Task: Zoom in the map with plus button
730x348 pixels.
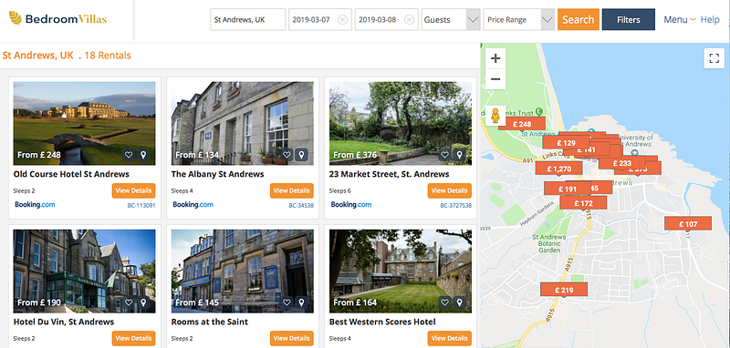Action: click(495, 58)
